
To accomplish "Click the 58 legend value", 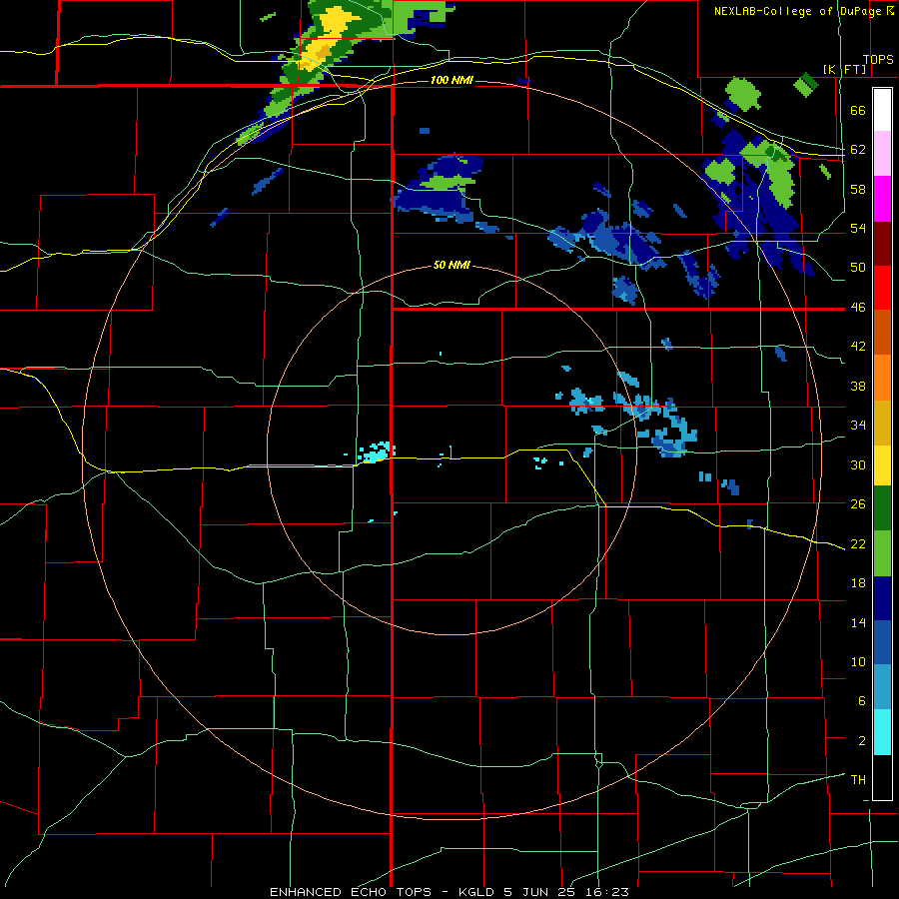I will click(x=858, y=189).
